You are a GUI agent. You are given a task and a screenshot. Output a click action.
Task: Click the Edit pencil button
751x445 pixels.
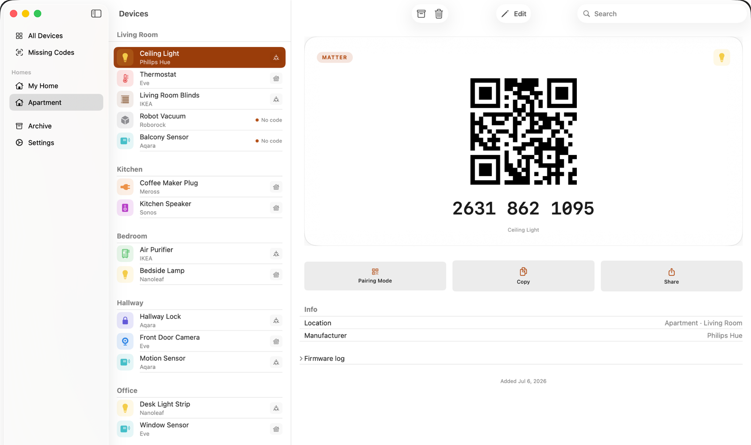pyautogui.click(x=514, y=14)
